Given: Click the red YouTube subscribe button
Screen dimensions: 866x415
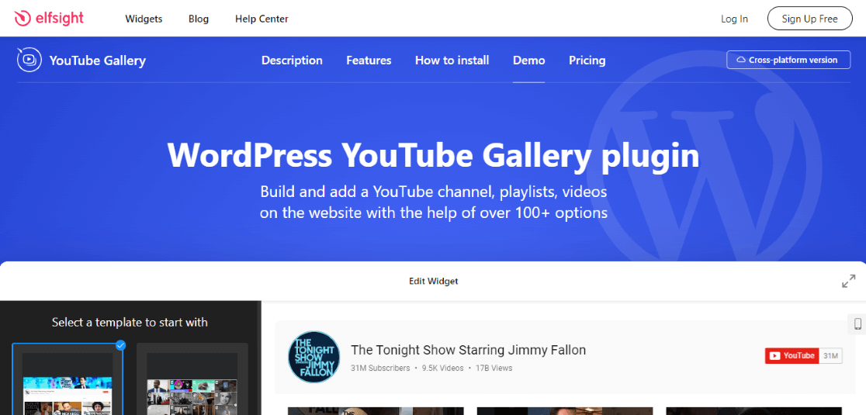Looking at the screenshot, I should coord(792,356).
